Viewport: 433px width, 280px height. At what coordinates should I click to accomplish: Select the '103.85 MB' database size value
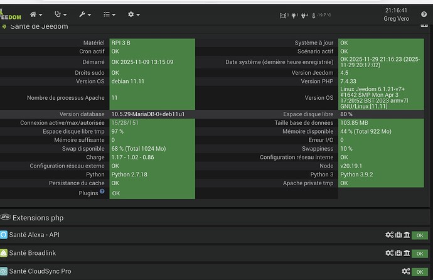pyautogui.click(x=354, y=123)
